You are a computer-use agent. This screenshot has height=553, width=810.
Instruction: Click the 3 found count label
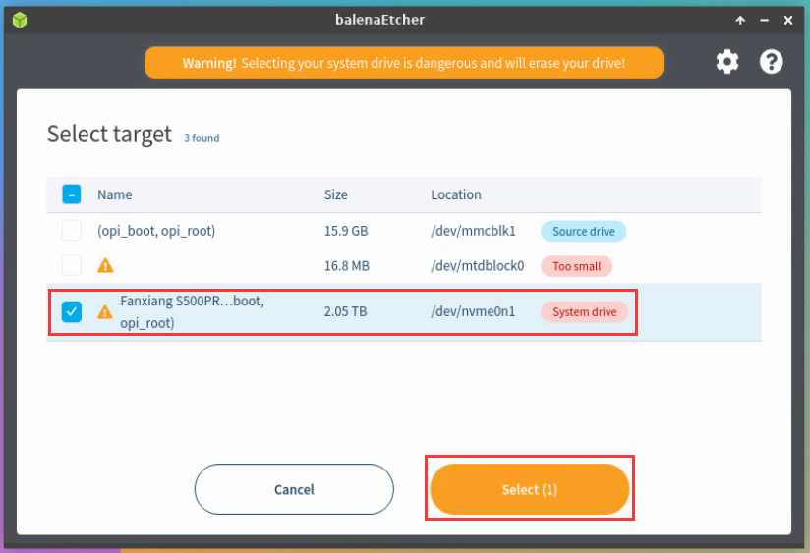coord(202,138)
